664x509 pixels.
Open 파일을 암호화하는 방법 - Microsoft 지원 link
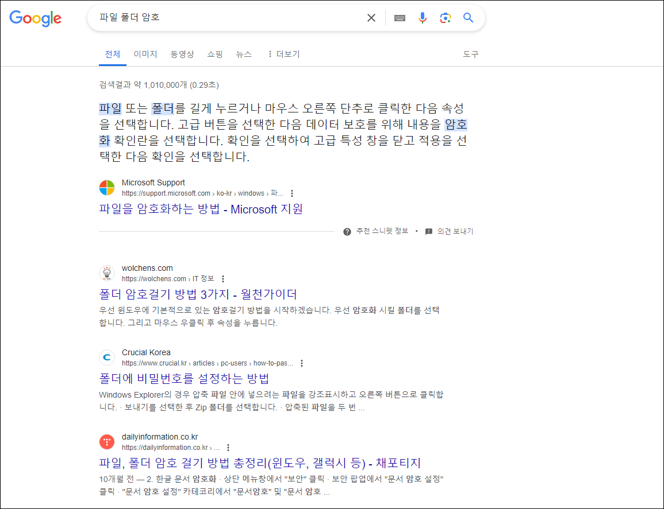pos(201,209)
